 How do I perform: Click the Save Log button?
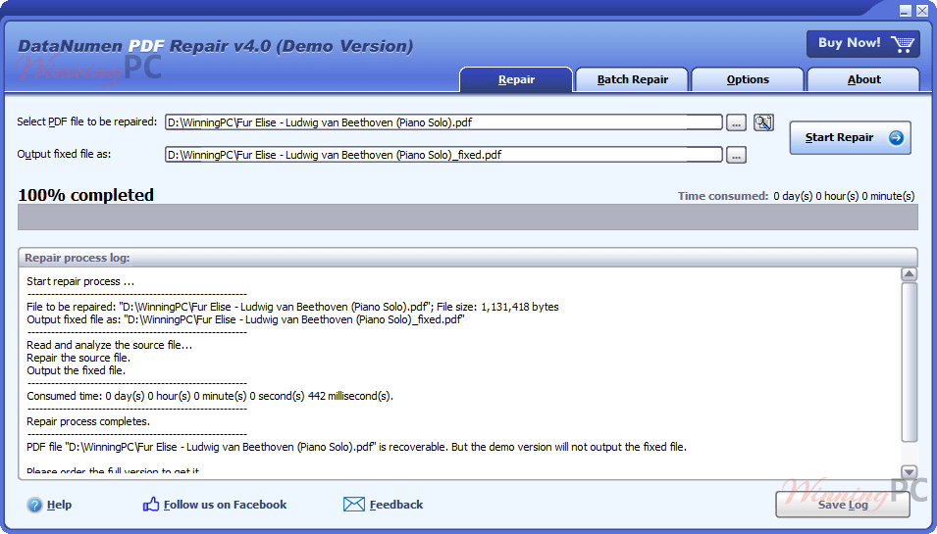pos(843,505)
